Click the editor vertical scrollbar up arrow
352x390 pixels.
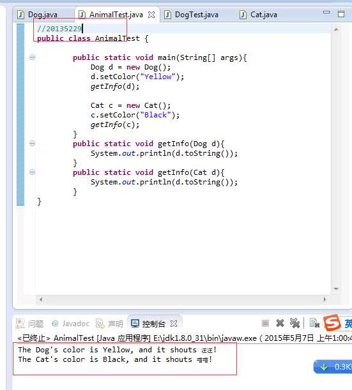point(336,29)
